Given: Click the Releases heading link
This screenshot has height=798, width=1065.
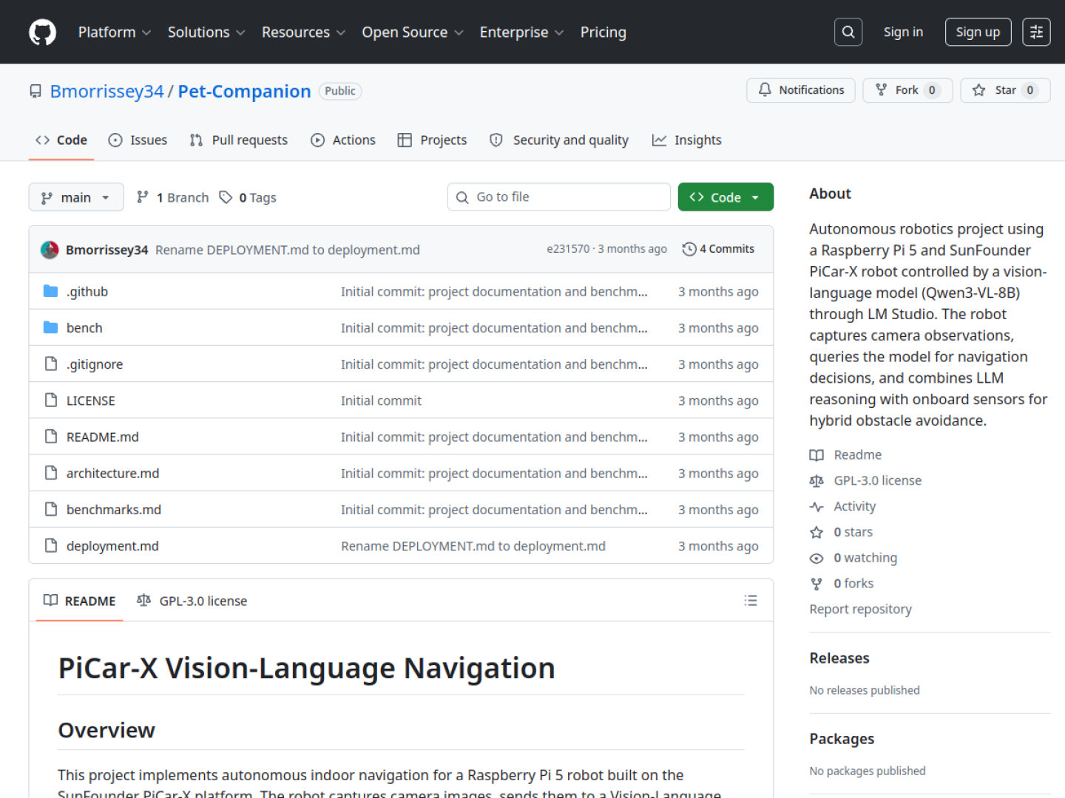Looking at the screenshot, I should click(x=839, y=658).
